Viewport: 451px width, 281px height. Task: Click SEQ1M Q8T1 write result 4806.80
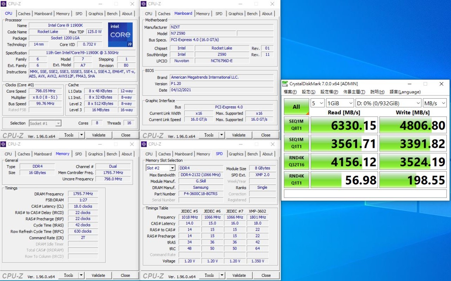(413, 125)
